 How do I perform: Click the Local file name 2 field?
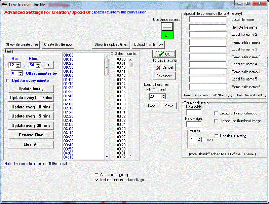tap(208, 35)
